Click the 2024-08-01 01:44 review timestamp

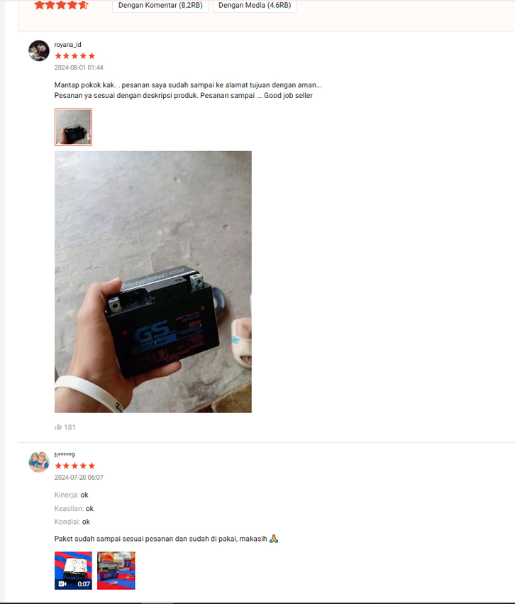click(x=79, y=68)
